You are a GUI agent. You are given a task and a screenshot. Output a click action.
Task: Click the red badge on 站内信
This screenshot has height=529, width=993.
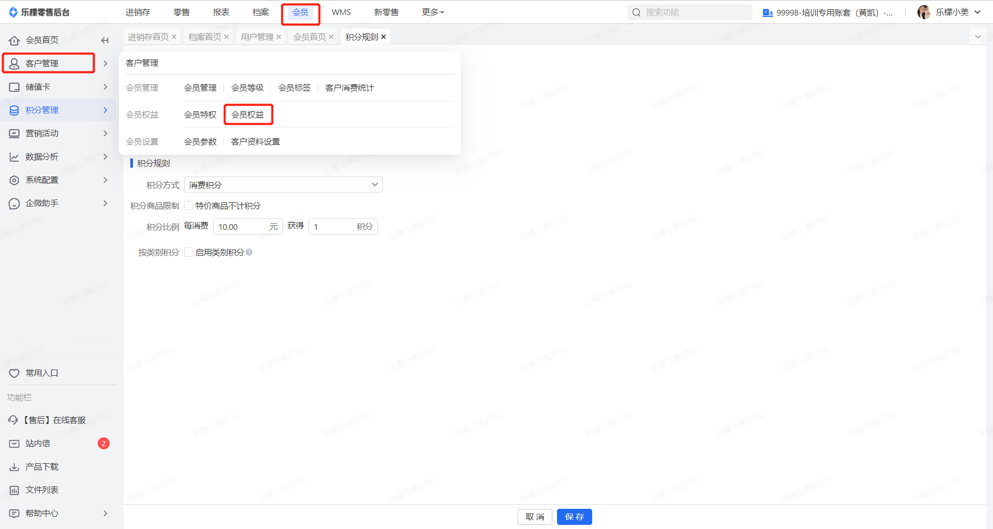click(x=103, y=444)
